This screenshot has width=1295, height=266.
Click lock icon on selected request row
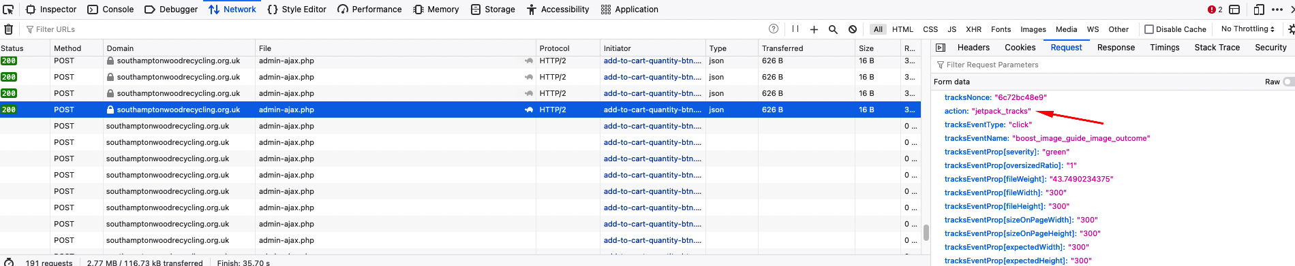pyautogui.click(x=110, y=110)
